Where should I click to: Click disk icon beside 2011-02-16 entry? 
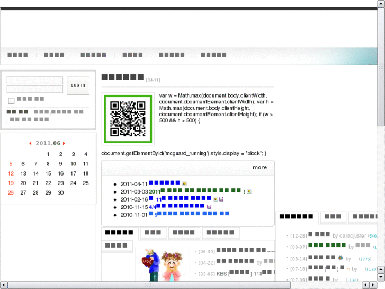pyautogui.click(x=221, y=199)
